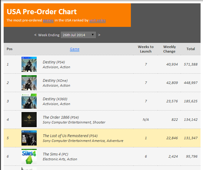Click the Weeks to Launch header

pos(146,49)
